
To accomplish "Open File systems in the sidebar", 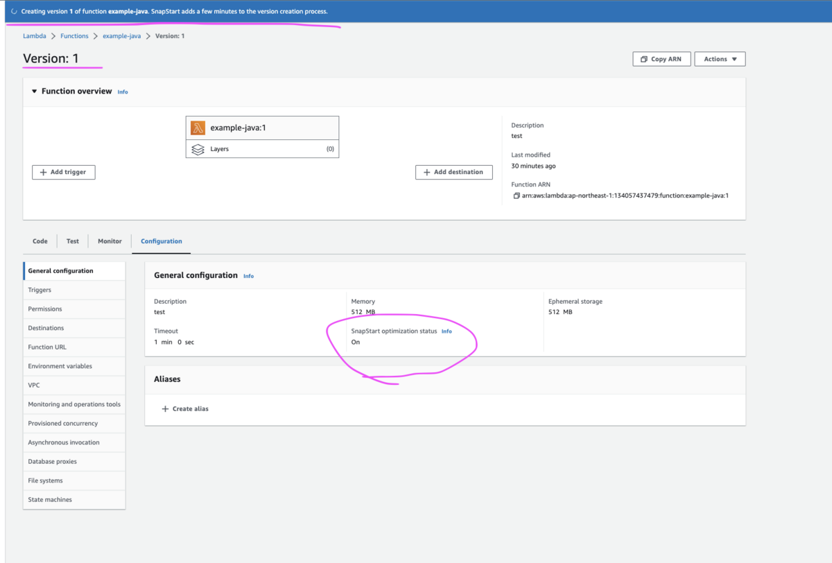I will (74, 480).
